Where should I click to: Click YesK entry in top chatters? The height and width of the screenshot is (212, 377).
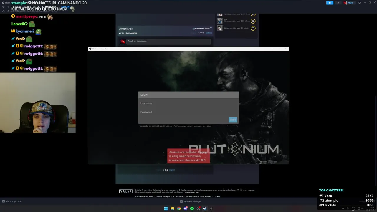pyautogui.click(x=346, y=196)
